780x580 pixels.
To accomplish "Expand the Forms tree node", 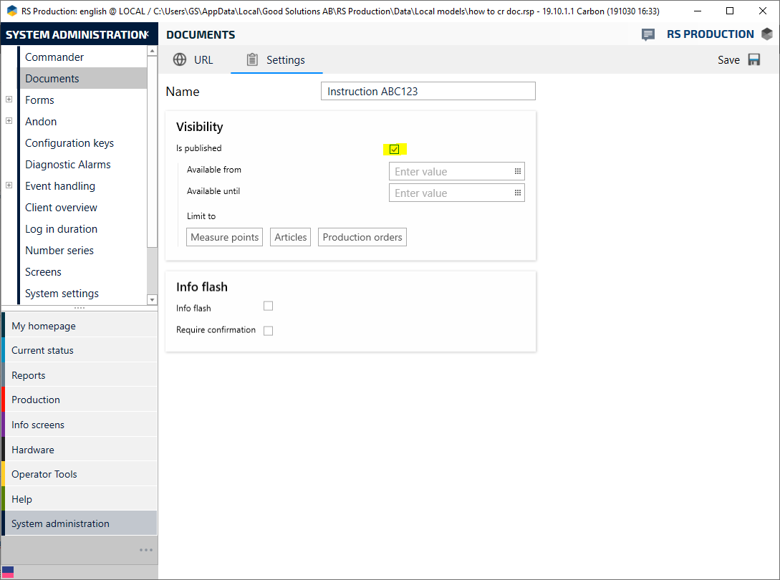I will tap(9, 100).
